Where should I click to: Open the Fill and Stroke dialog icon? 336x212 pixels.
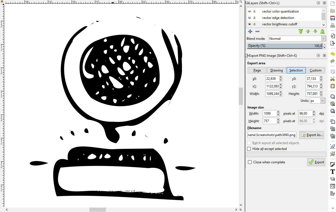[x=332, y=164]
